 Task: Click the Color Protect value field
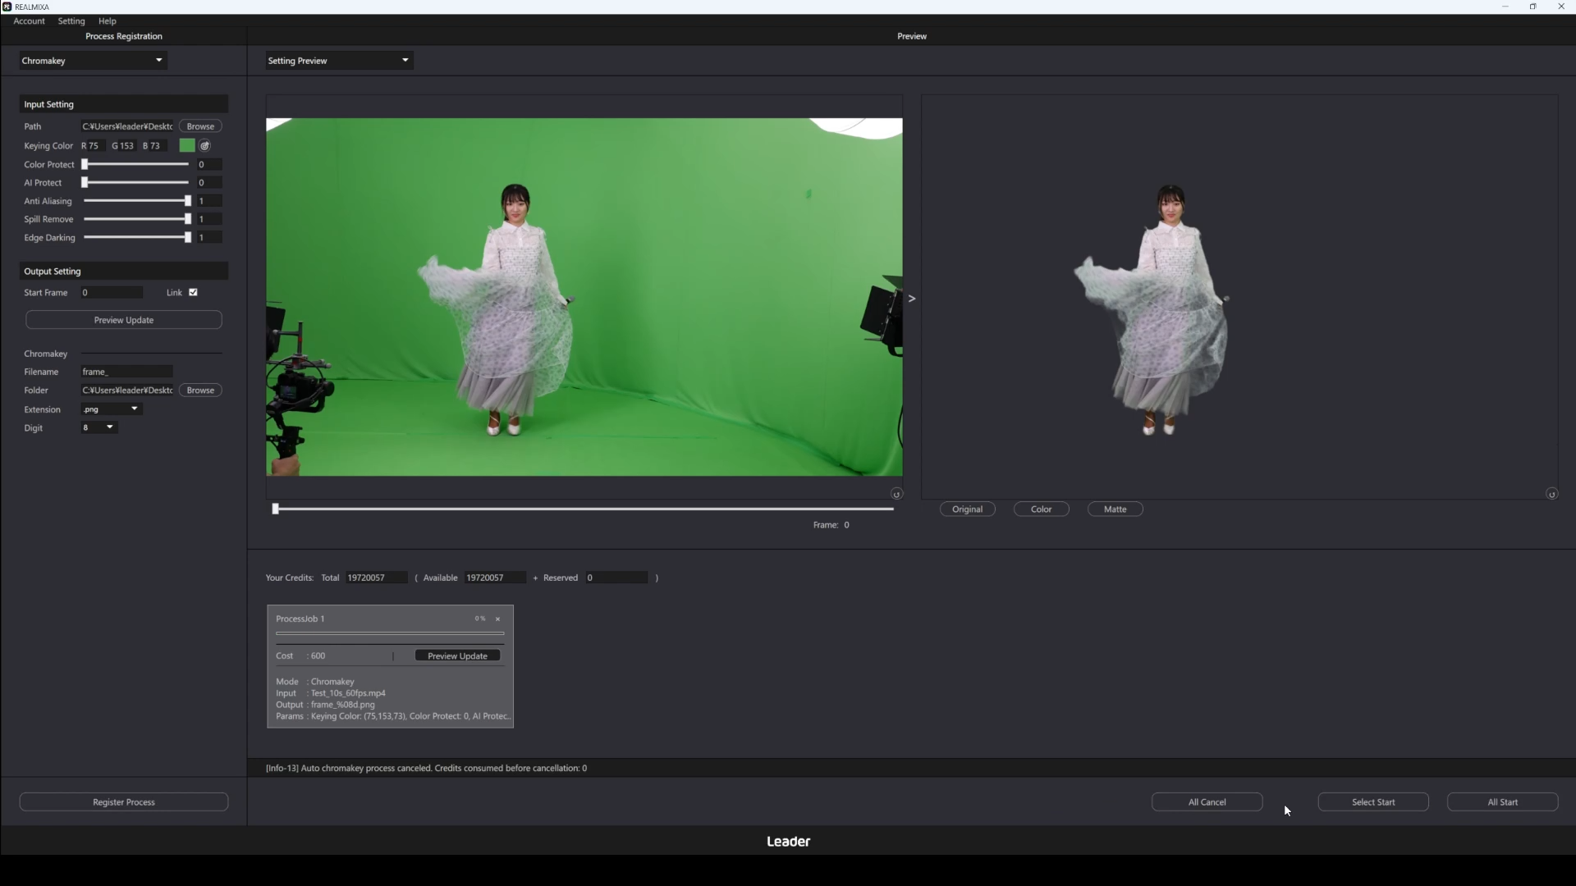[x=209, y=165]
